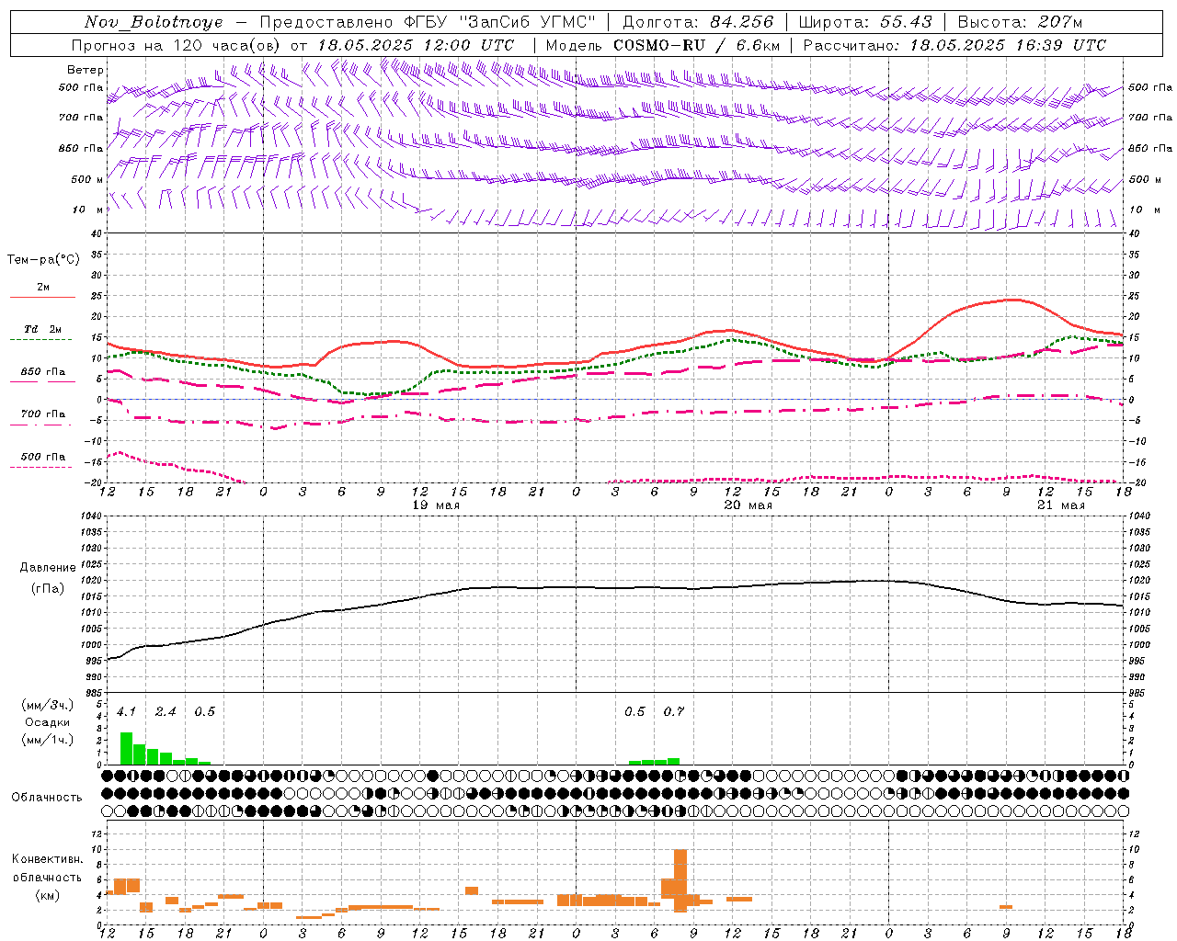Click the left 500 м wind level label
Image resolution: width=1177 pixels, height=941 pixels.
coord(87,179)
